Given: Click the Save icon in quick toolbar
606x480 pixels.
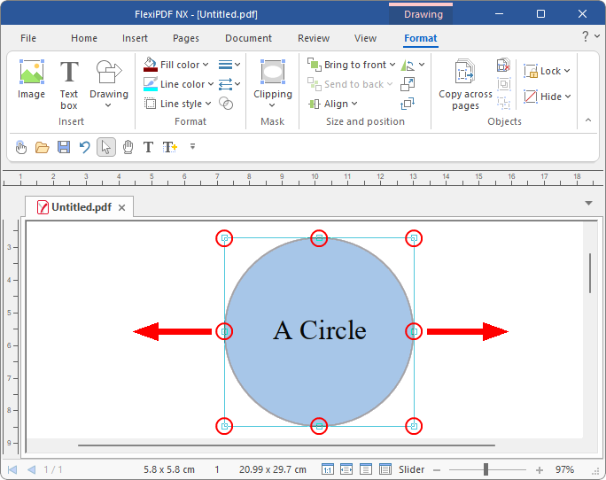Looking at the screenshot, I should point(64,147).
